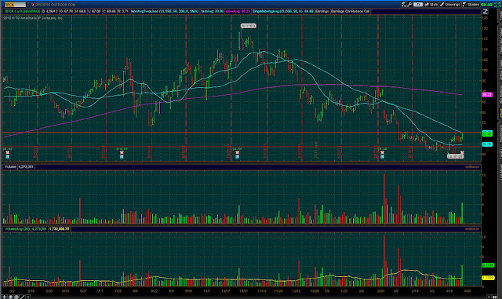Open the Studies menu

coord(471,5)
